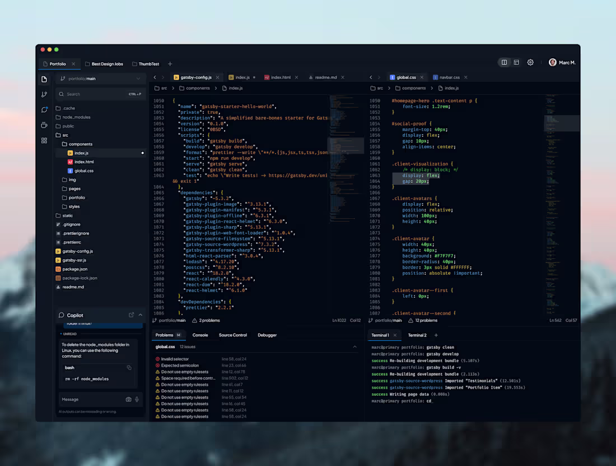Open the Terminal 2 tab
The width and height of the screenshot is (616, 466).
[417, 335]
